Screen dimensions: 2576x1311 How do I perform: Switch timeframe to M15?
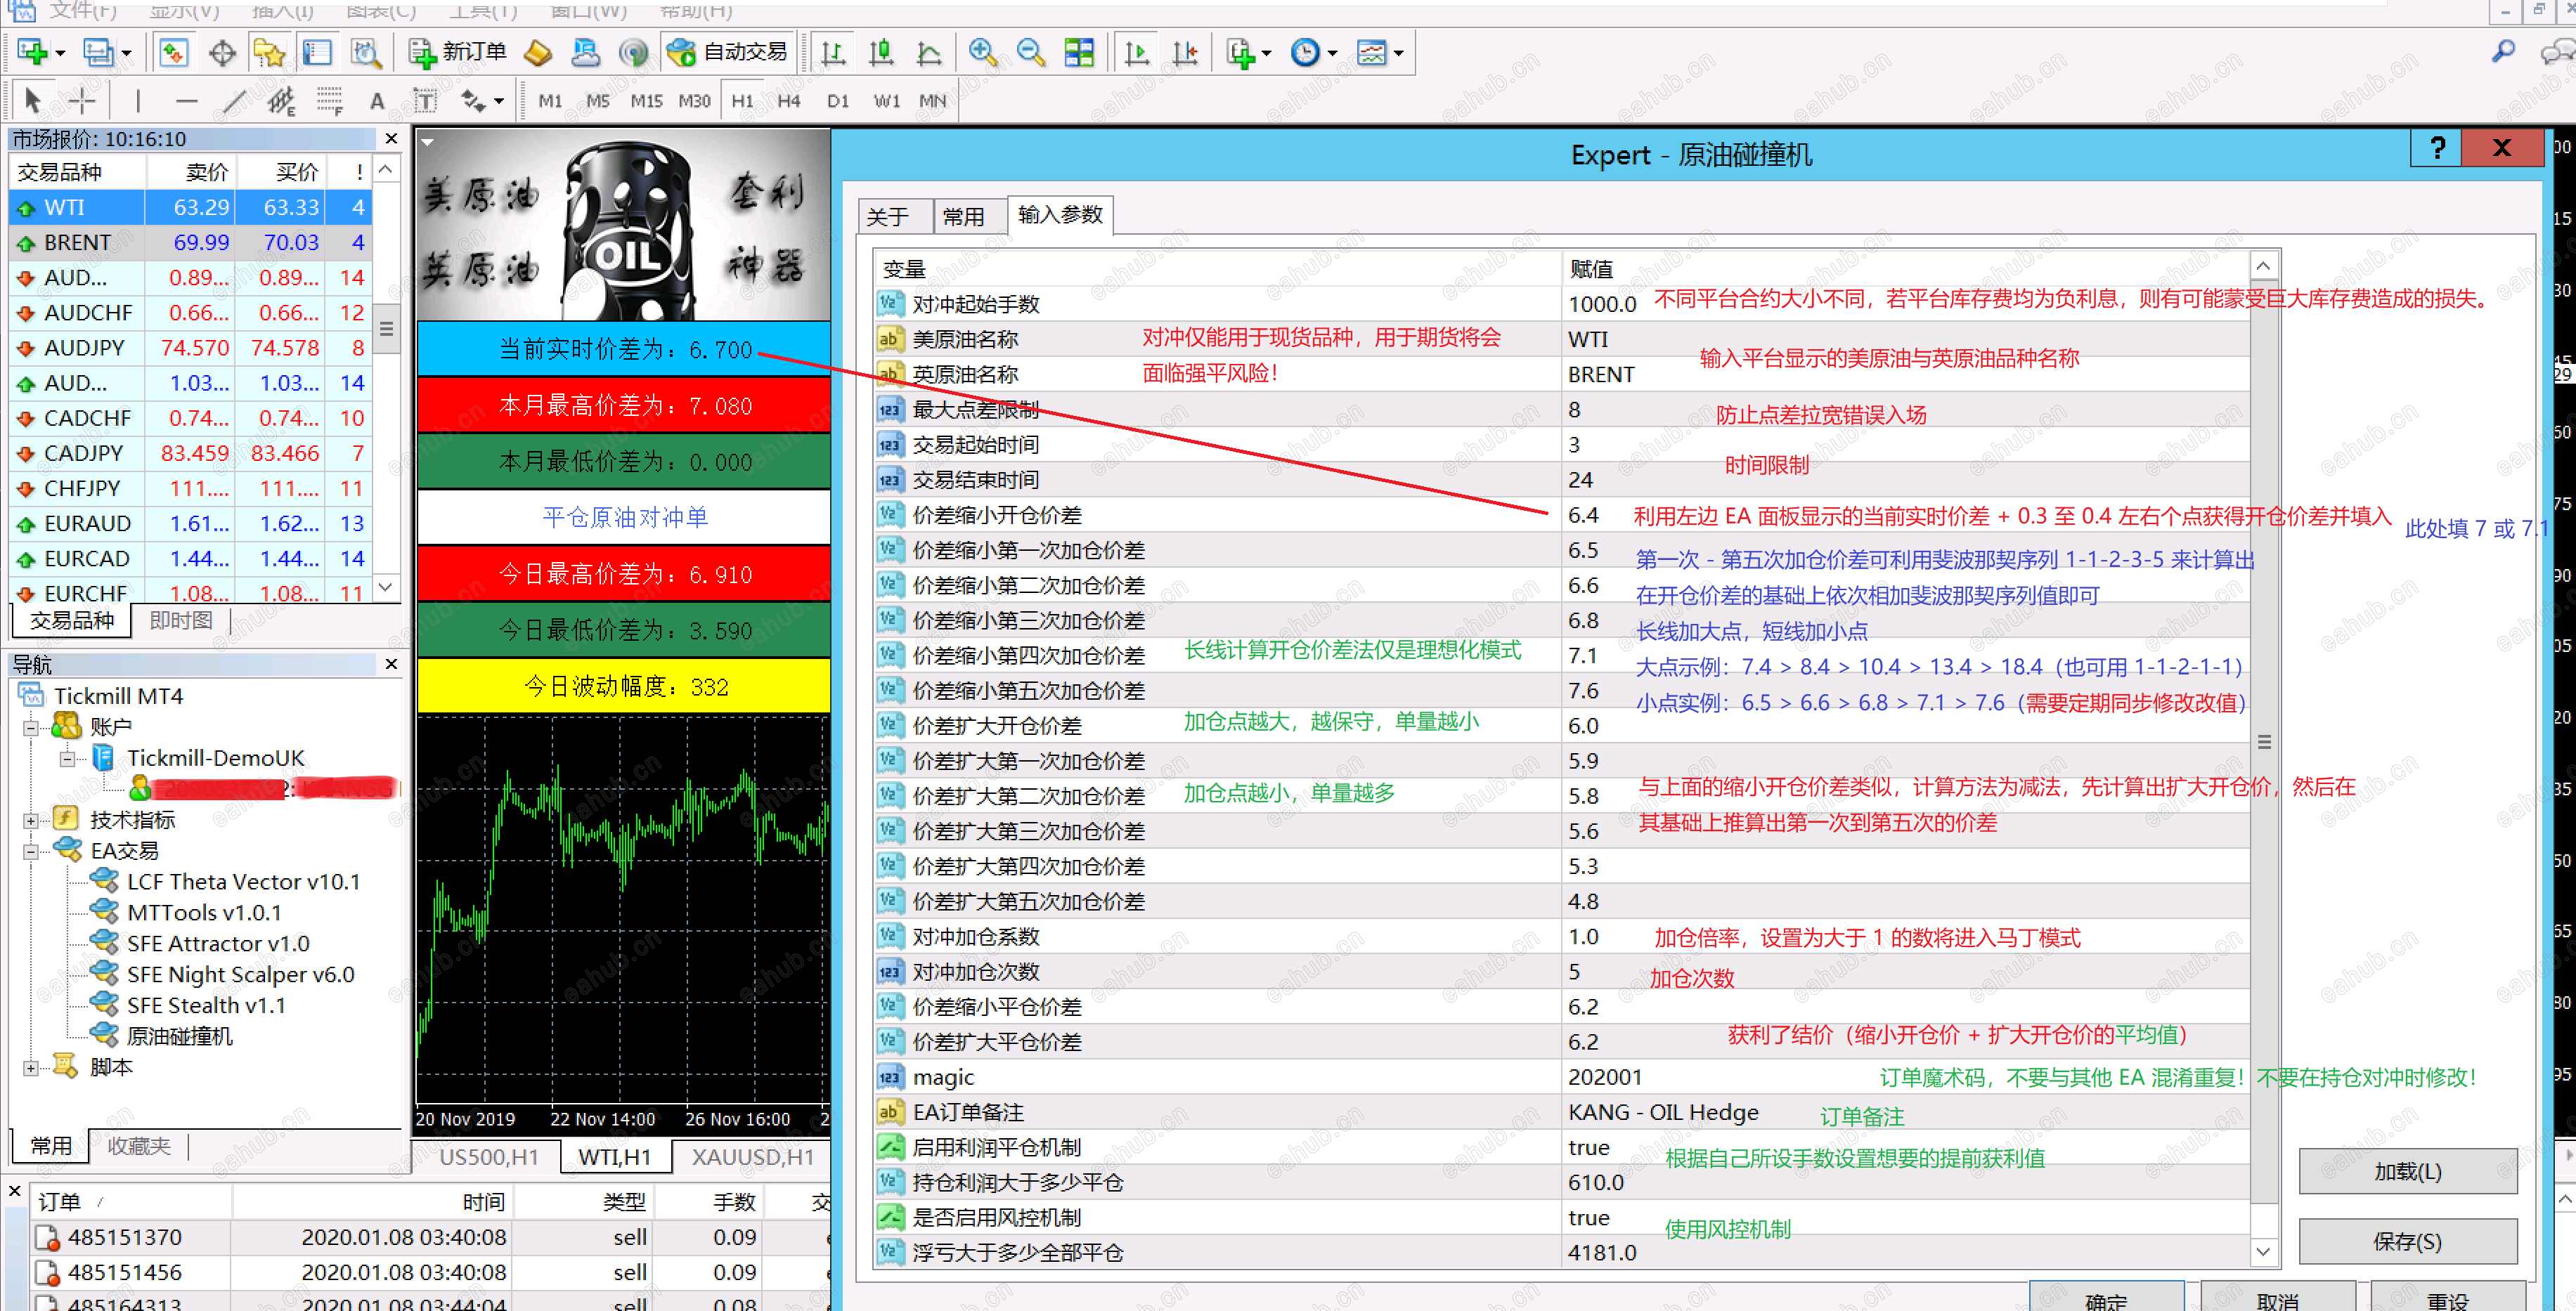[646, 101]
